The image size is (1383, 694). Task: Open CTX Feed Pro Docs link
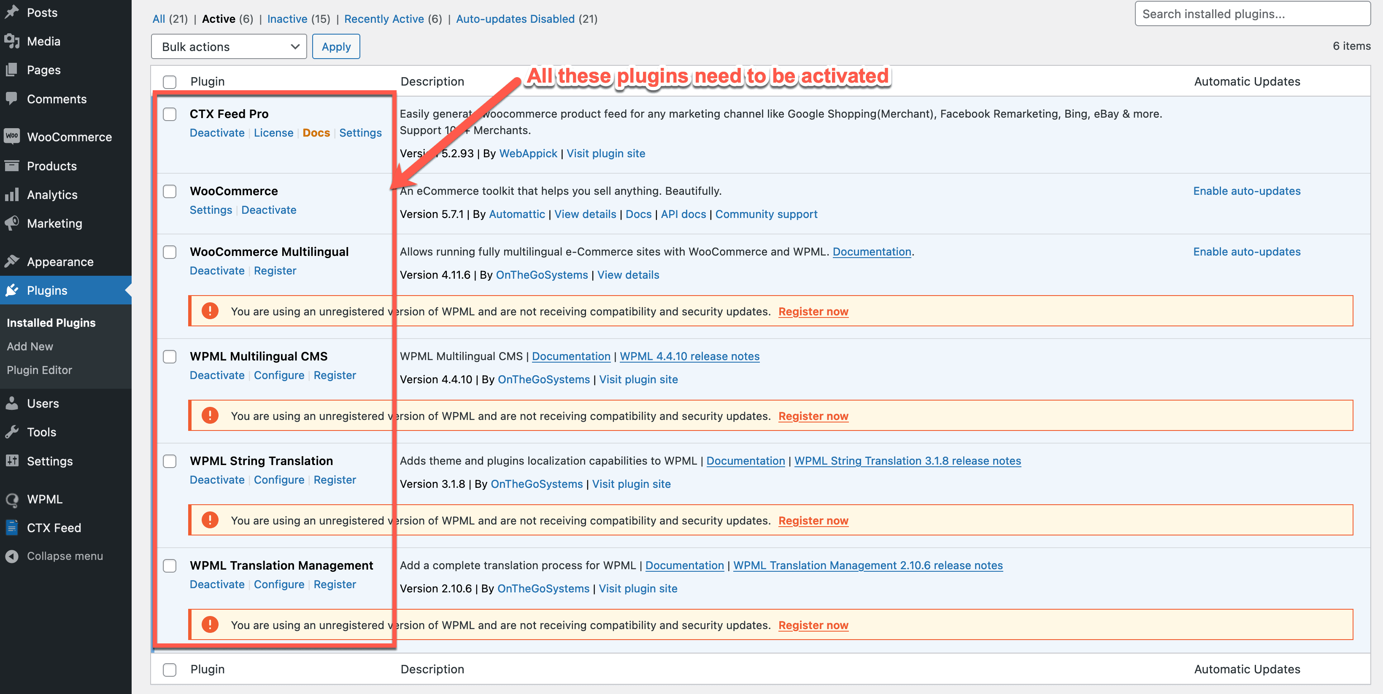pos(316,132)
